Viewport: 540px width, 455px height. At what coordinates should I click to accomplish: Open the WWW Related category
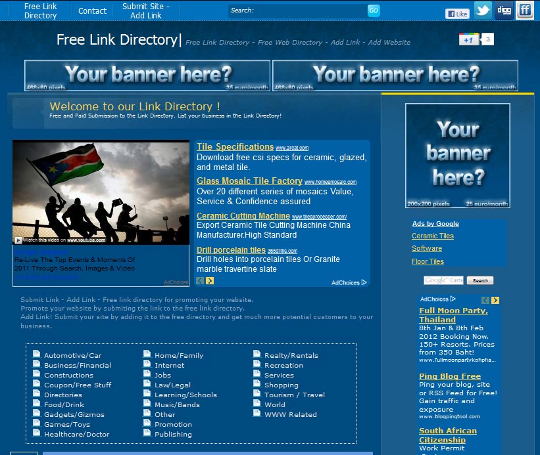coord(291,414)
